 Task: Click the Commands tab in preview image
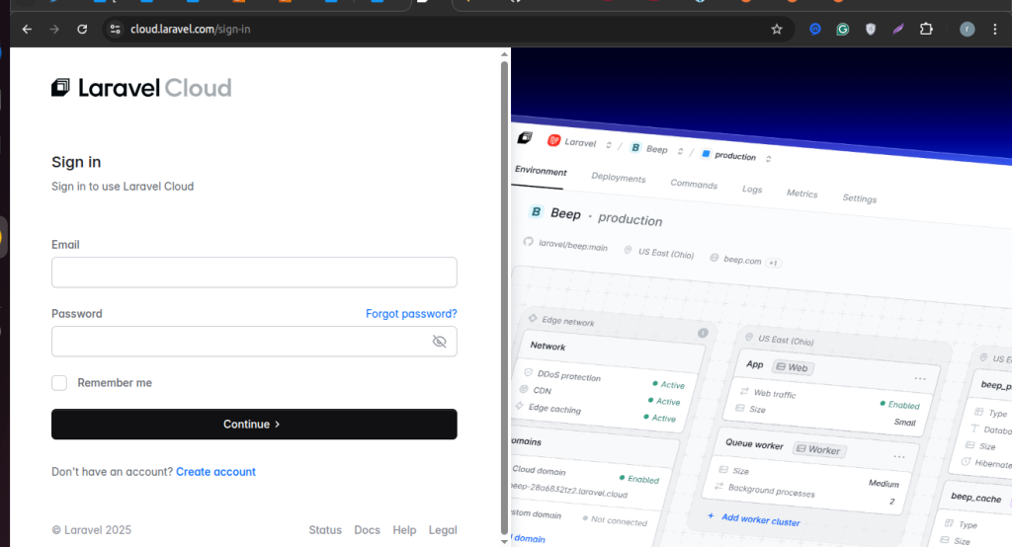point(694,184)
